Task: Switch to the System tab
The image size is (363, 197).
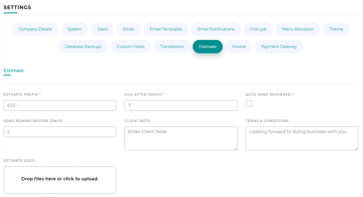Action: pos(75,29)
